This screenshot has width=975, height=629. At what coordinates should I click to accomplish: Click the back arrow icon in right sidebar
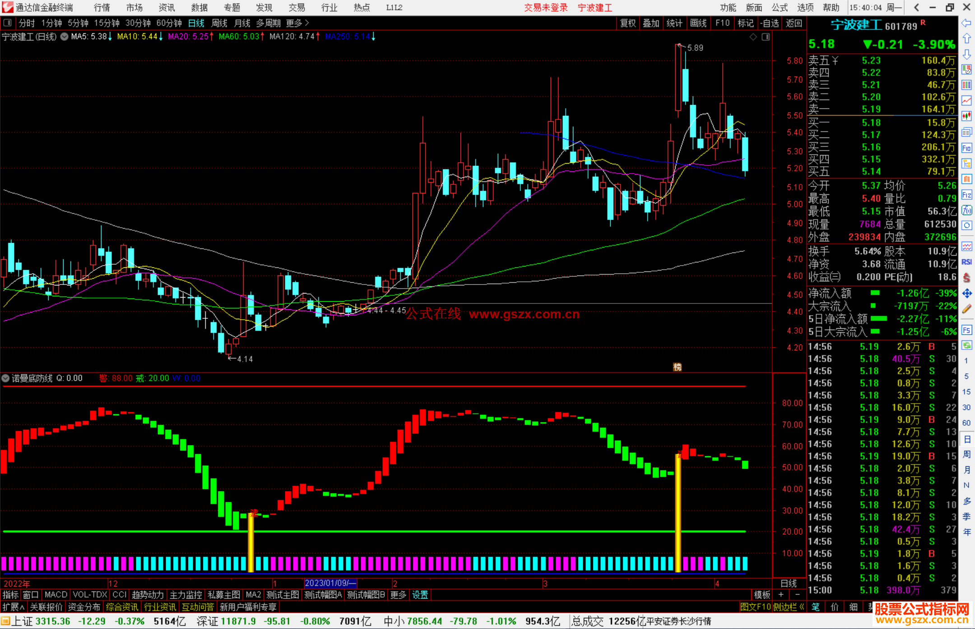coord(966,23)
